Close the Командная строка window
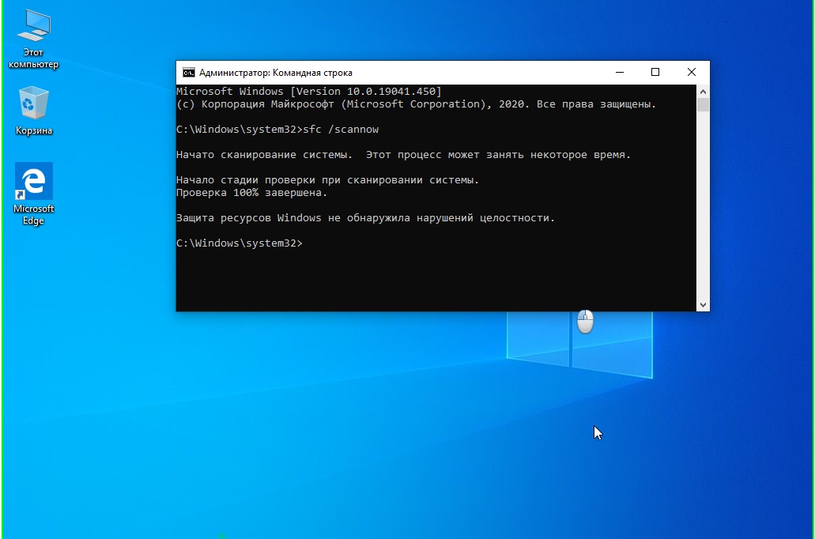The height and width of the screenshot is (539, 815). coord(692,73)
